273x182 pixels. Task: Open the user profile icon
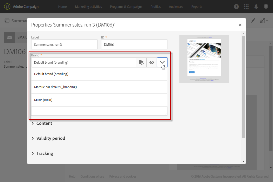point(266,6)
